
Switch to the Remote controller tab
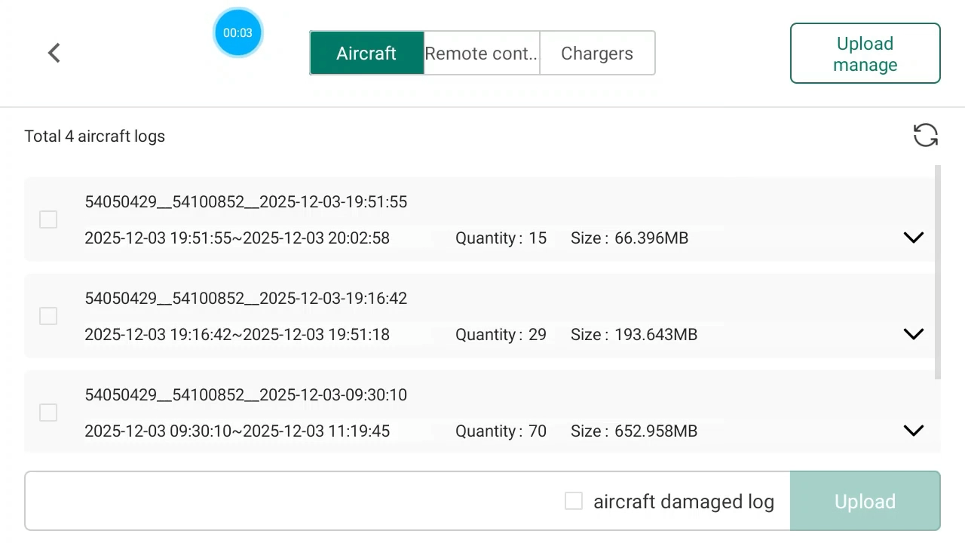[482, 54]
